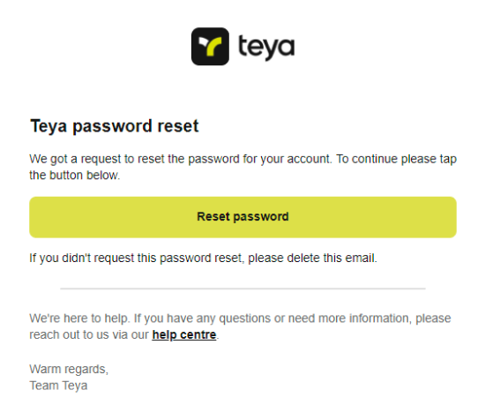Click the horizontal divider line
485x420 pixels.
pos(242,289)
